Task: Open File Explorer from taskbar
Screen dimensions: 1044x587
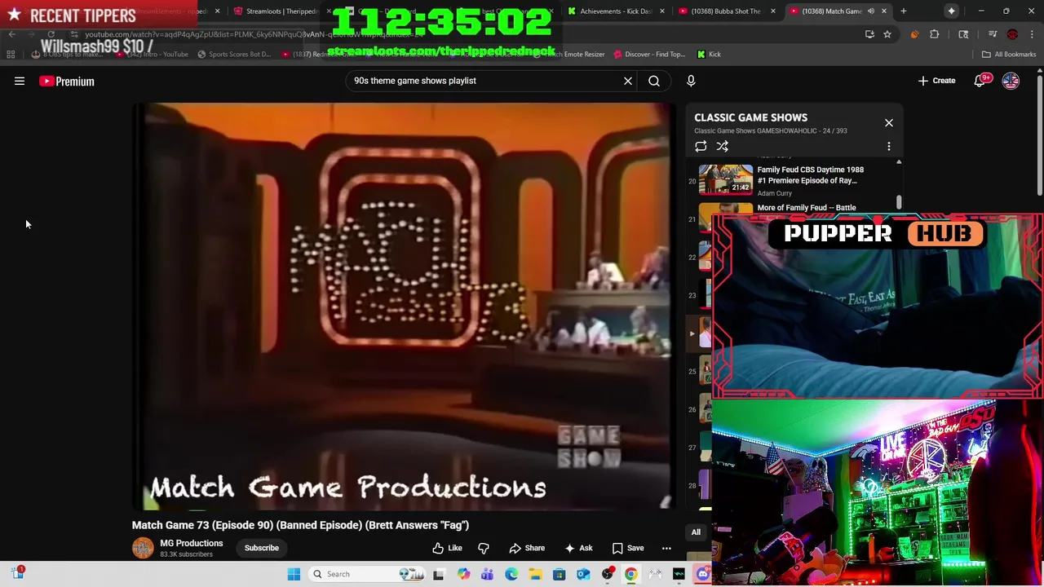Action: pyautogui.click(x=535, y=574)
